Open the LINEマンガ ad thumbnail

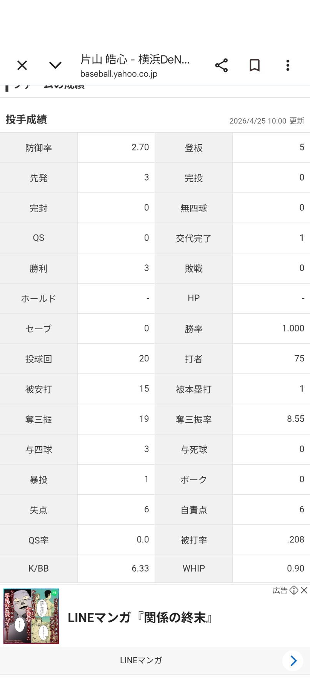pos(31,616)
